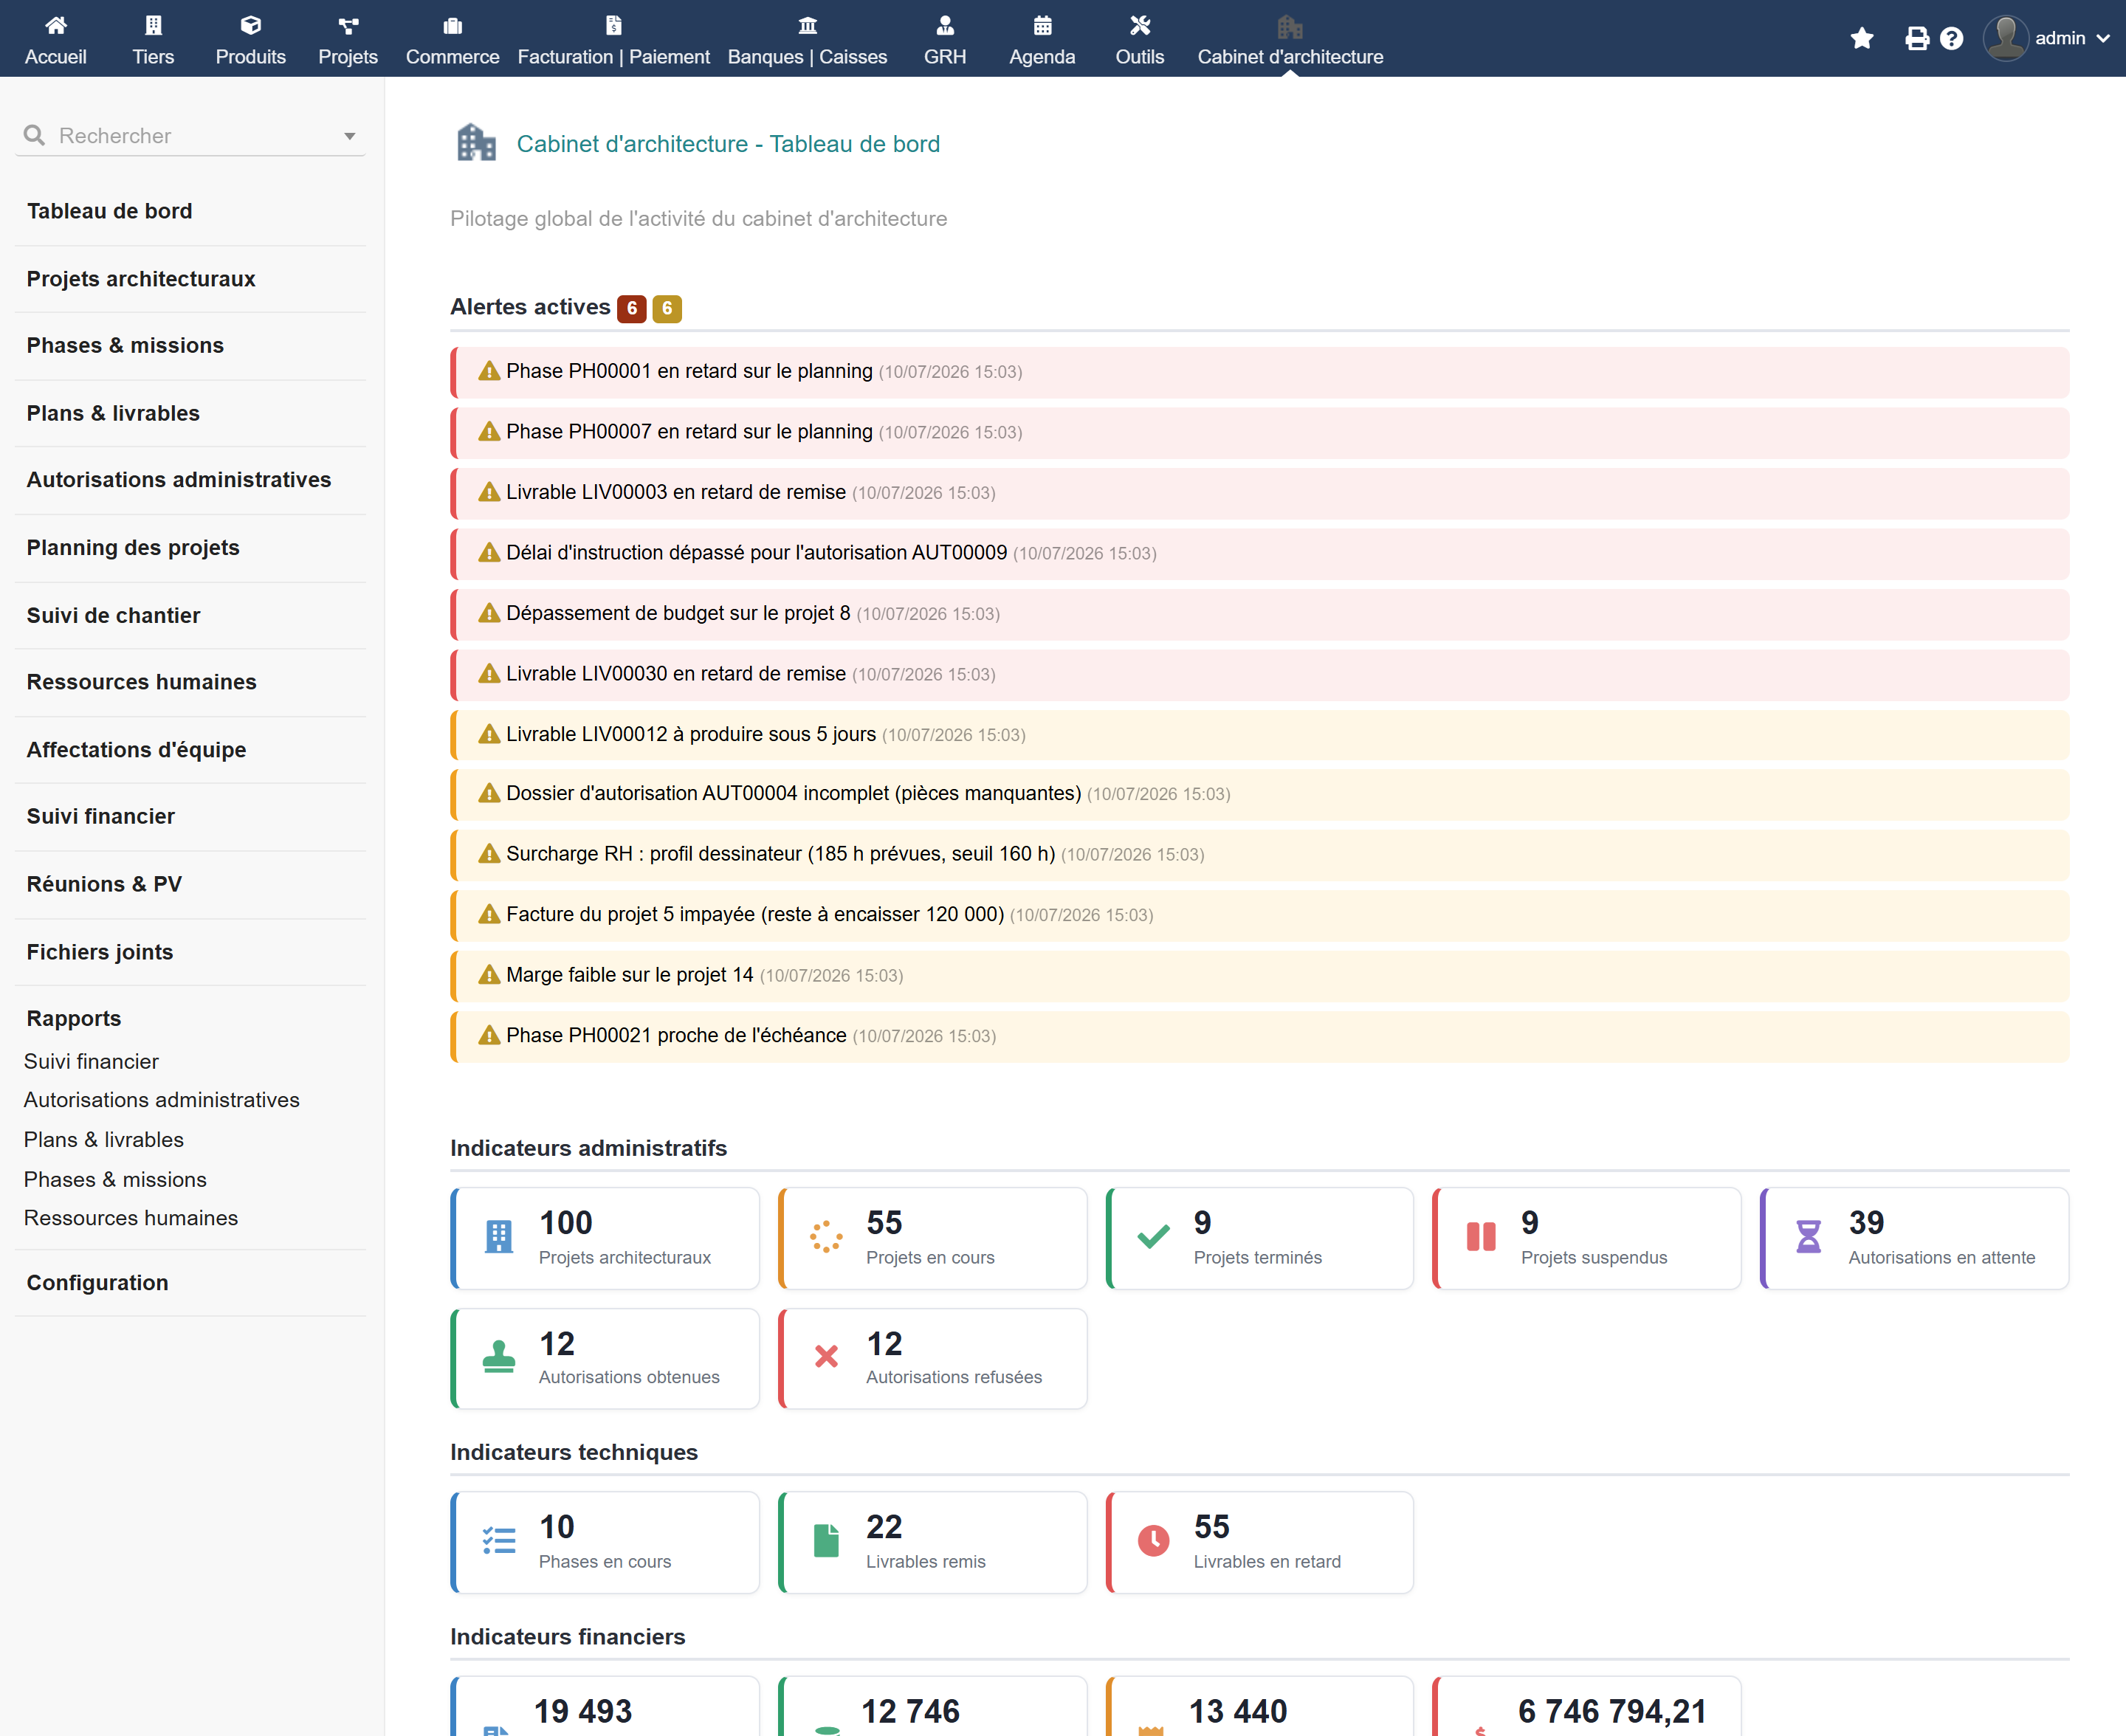Open the Plans & livrables report link
The width and height of the screenshot is (2126, 1736).
point(104,1139)
